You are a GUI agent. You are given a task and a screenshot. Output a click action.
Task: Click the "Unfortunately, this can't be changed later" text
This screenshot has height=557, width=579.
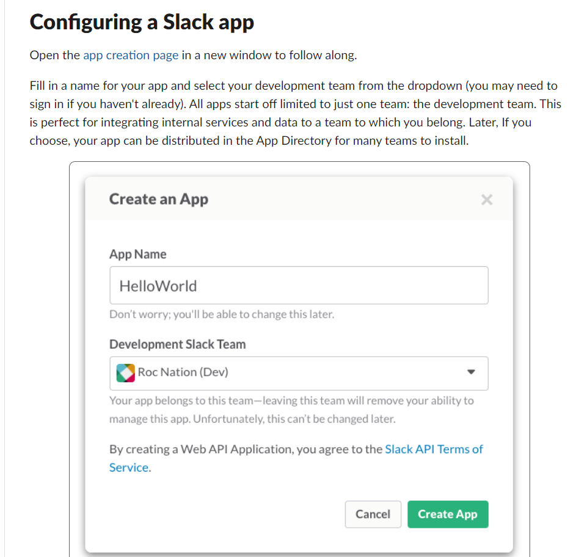(x=294, y=419)
